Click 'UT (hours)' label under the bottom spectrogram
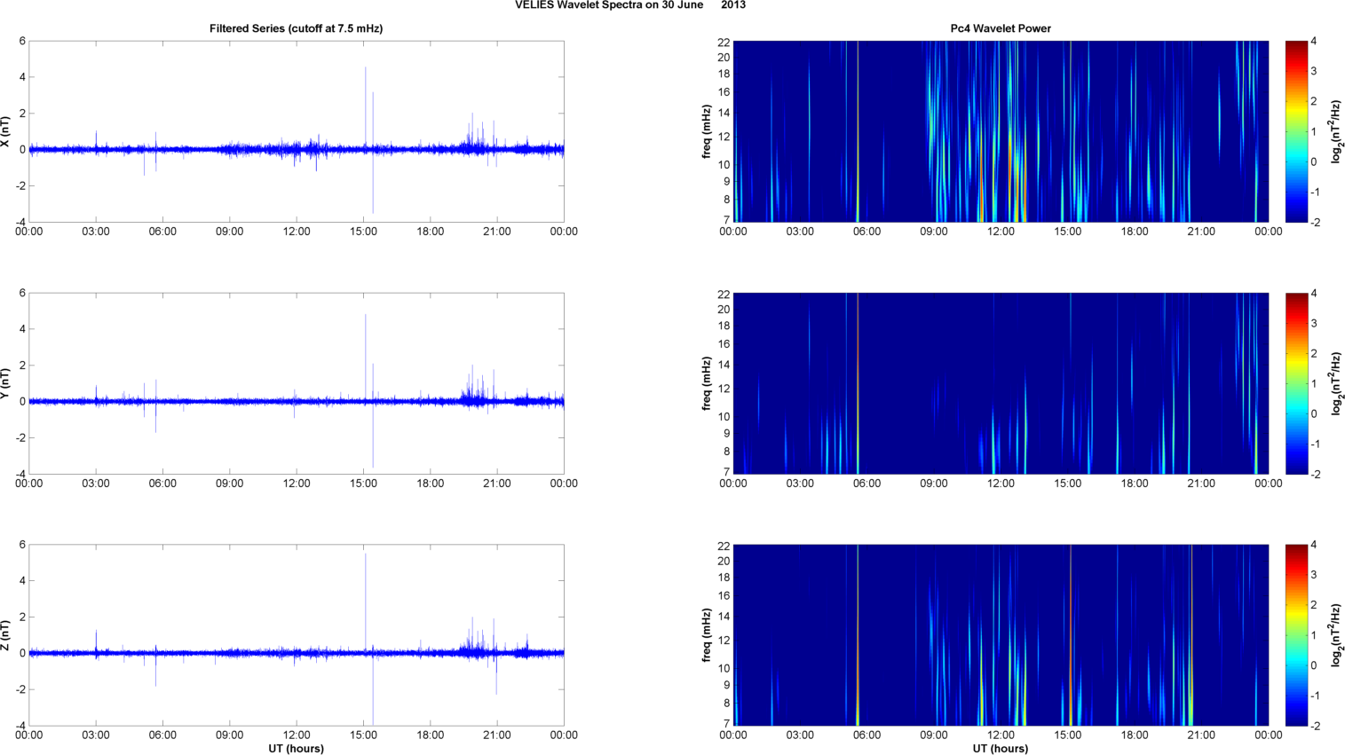 pyautogui.click(x=1001, y=749)
